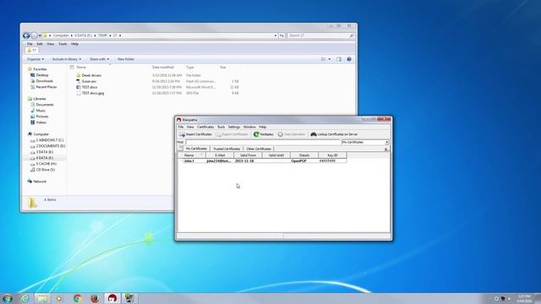Open Kleopatra's File menu

[x=181, y=127]
